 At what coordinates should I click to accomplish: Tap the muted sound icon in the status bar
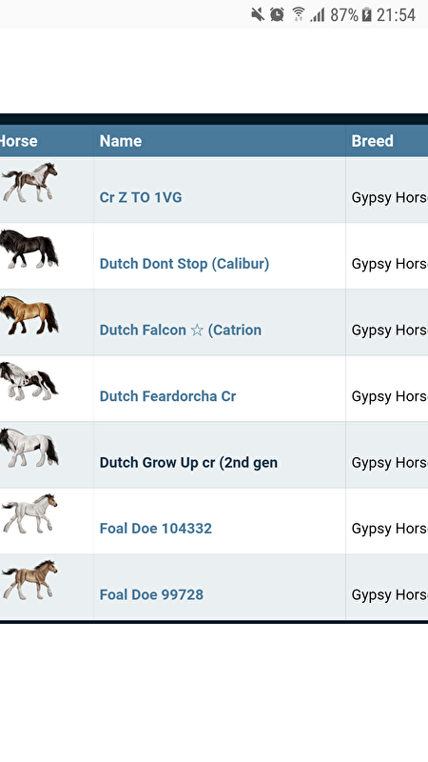pyautogui.click(x=258, y=14)
